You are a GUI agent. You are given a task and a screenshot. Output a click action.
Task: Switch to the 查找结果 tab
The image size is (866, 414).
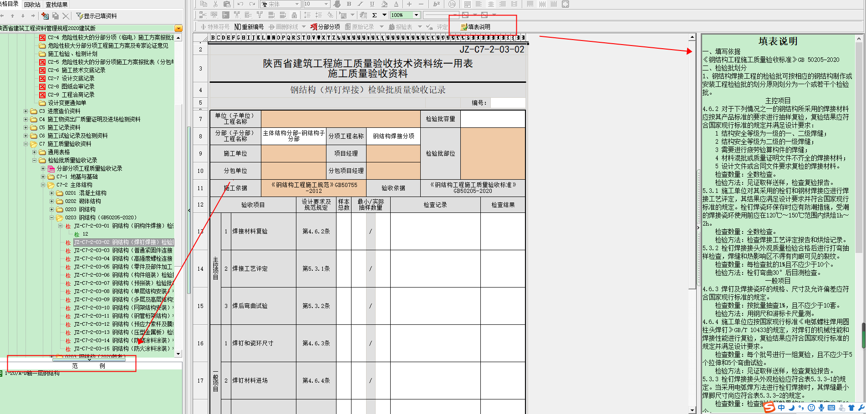point(56,5)
